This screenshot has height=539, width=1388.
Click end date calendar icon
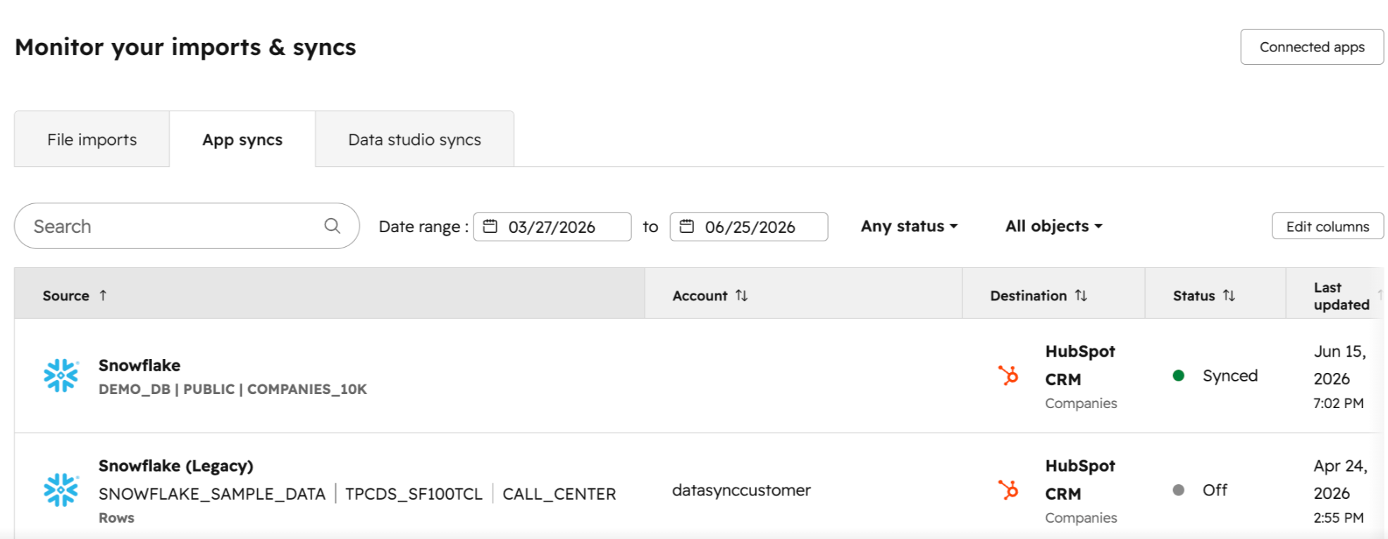point(687,226)
